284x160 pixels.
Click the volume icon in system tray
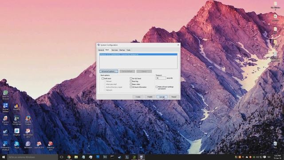click(257, 157)
